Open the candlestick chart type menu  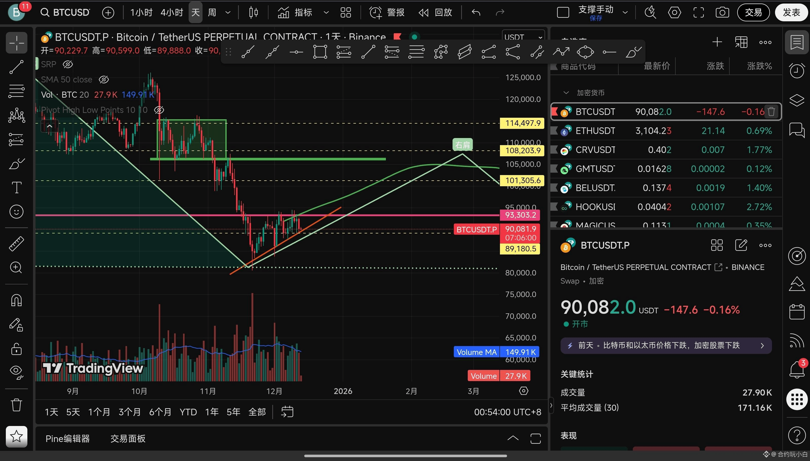[x=253, y=13]
